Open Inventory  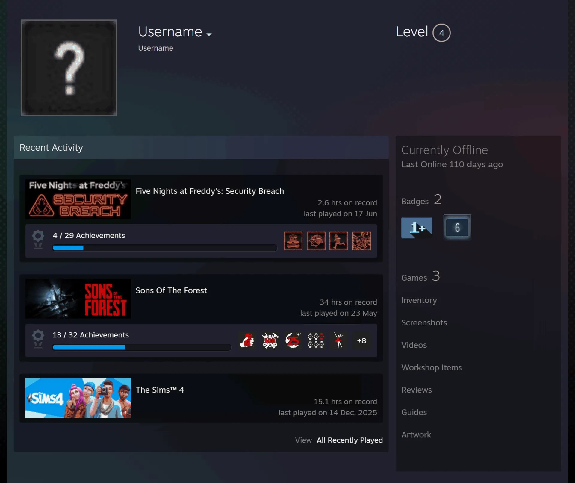[419, 300]
